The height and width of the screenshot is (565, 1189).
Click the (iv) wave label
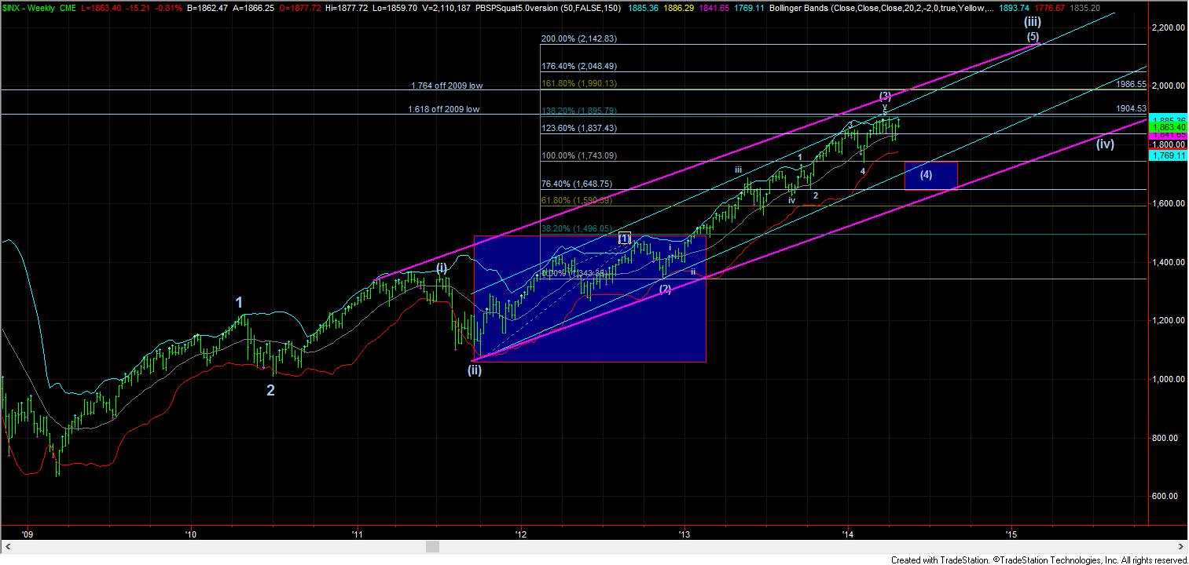click(x=1106, y=144)
